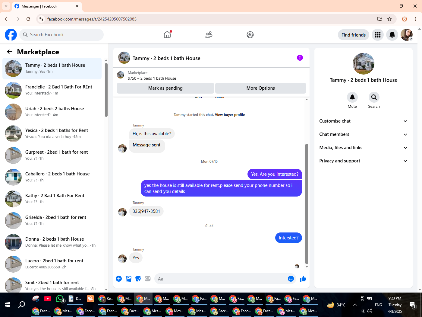Open the Groups icon in top navigation
Image resolution: width=422 pixels, height=317 pixels.
coord(250,35)
